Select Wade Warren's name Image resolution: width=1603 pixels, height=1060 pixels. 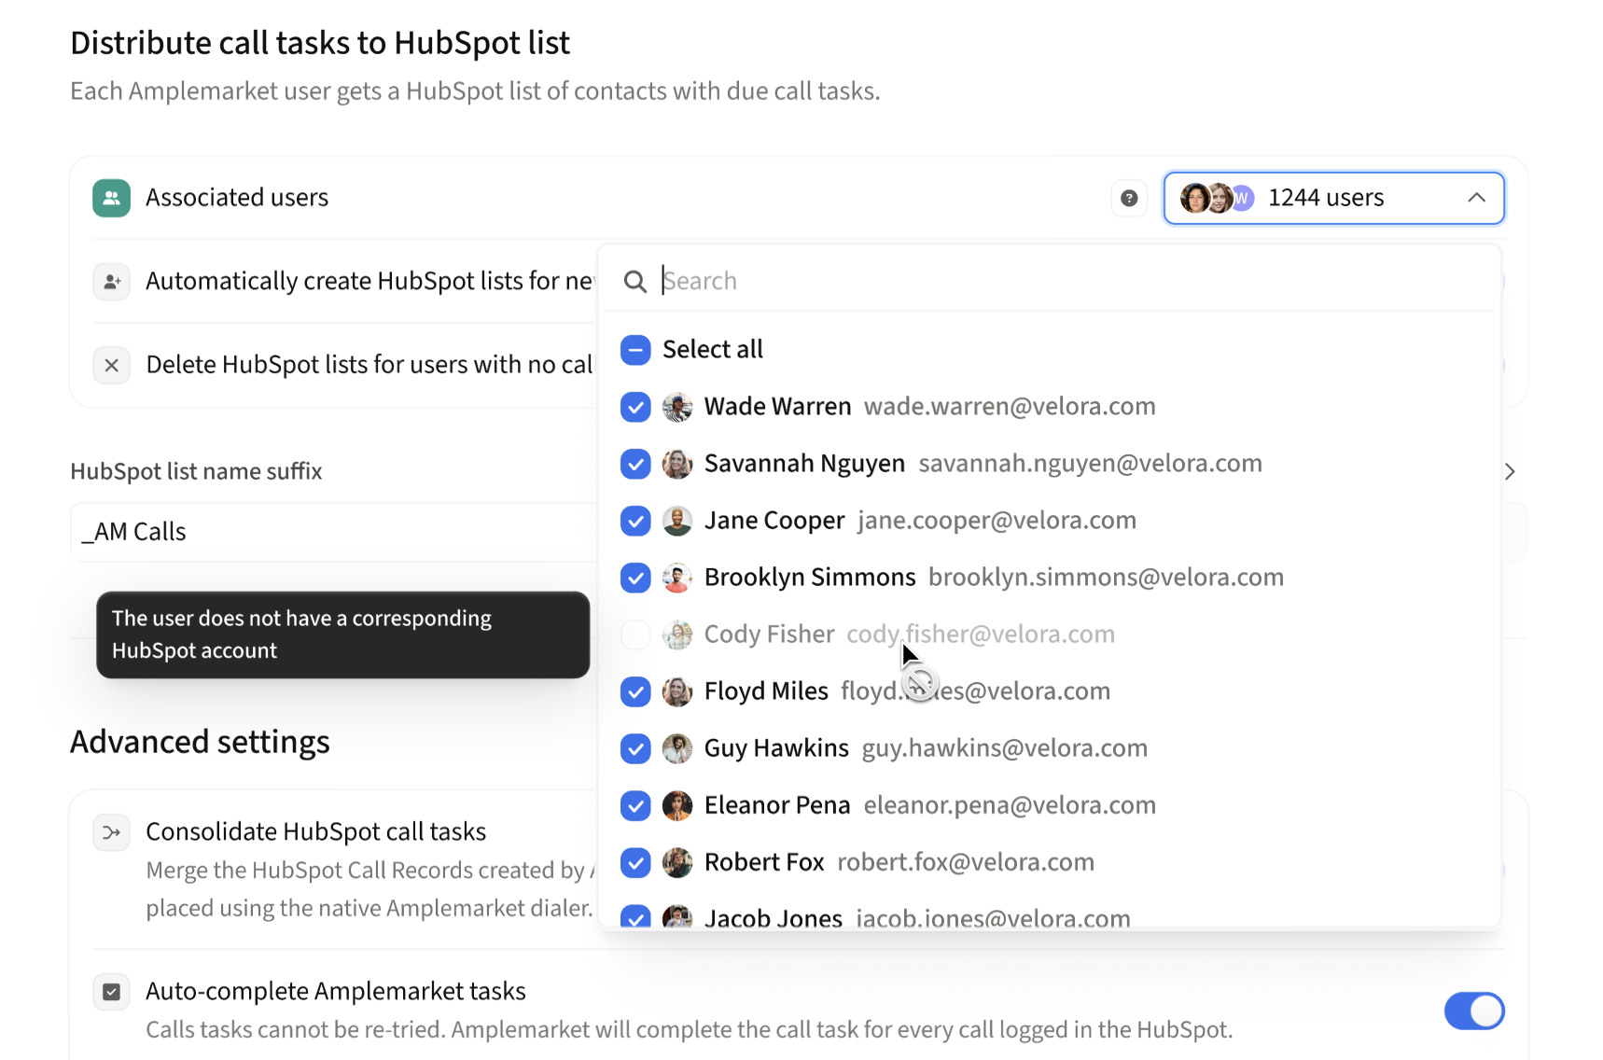pyautogui.click(x=777, y=407)
